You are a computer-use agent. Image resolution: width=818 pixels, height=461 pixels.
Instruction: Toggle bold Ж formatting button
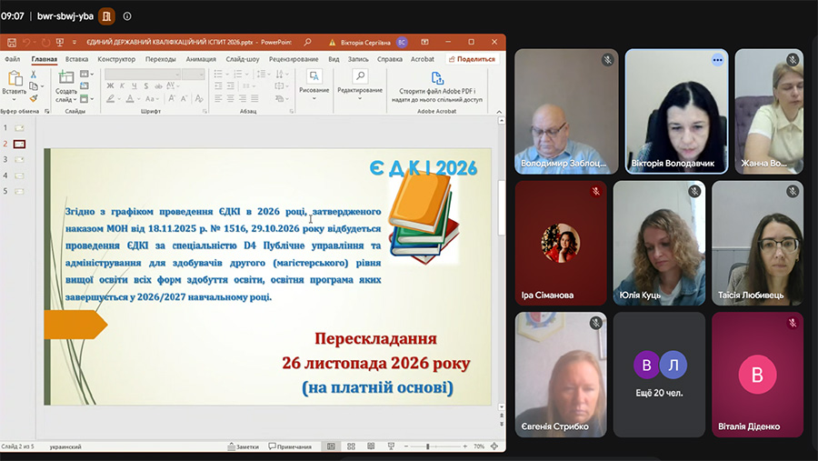110,86
